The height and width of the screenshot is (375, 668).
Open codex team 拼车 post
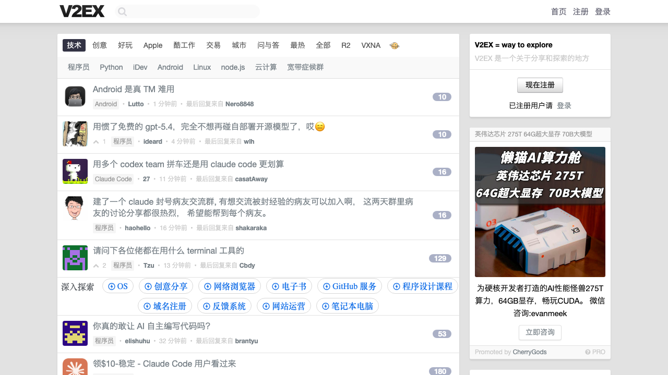point(188,165)
